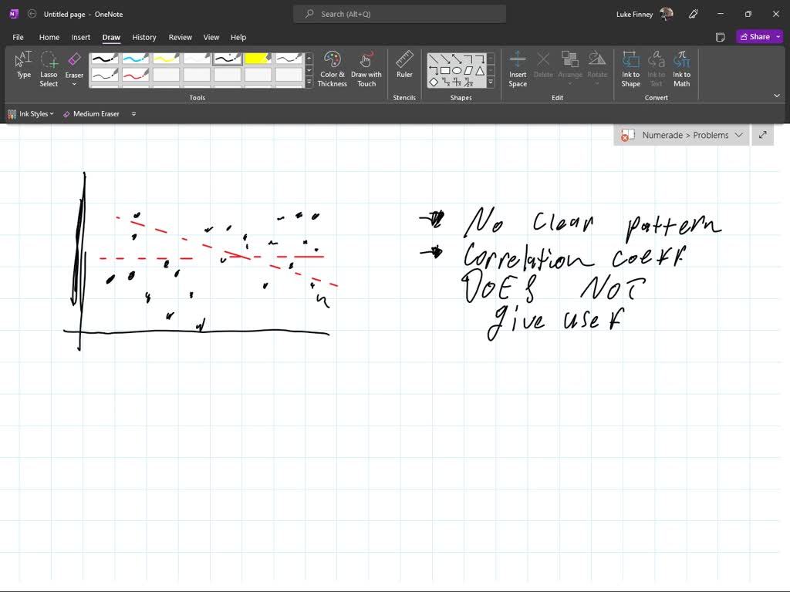Select the yellow highlighter swatch
This screenshot has height=592, width=790.
point(258,58)
